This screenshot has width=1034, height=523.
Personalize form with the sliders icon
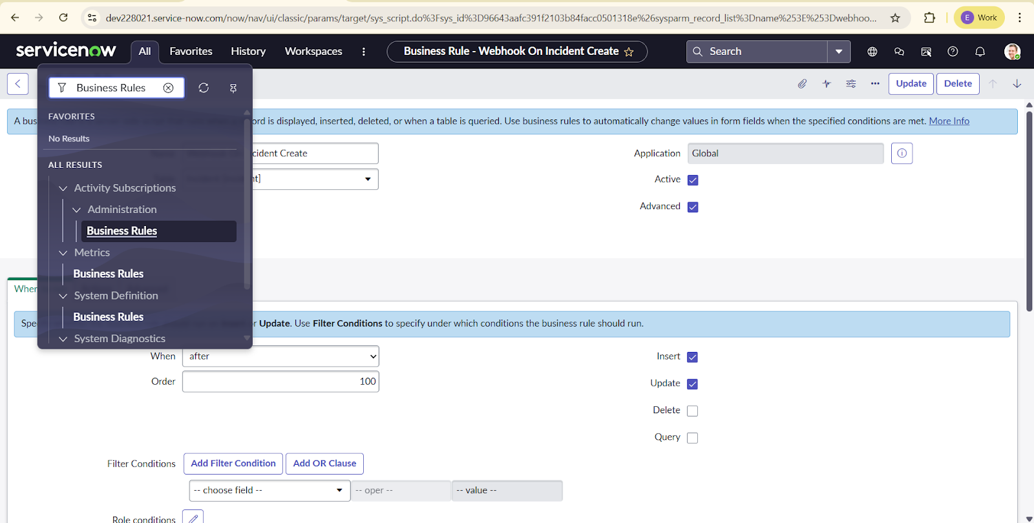point(851,84)
